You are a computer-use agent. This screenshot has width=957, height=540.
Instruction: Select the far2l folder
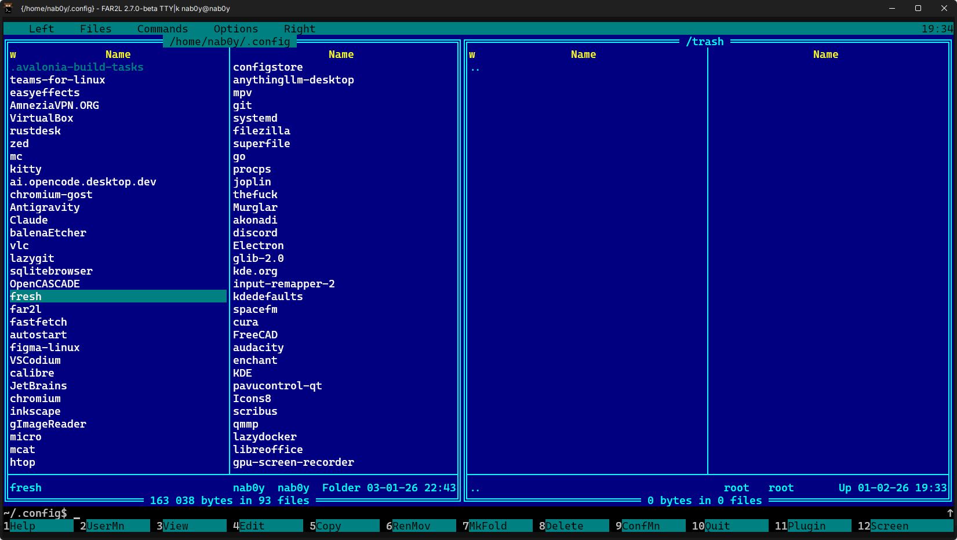(x=26, y=309)
